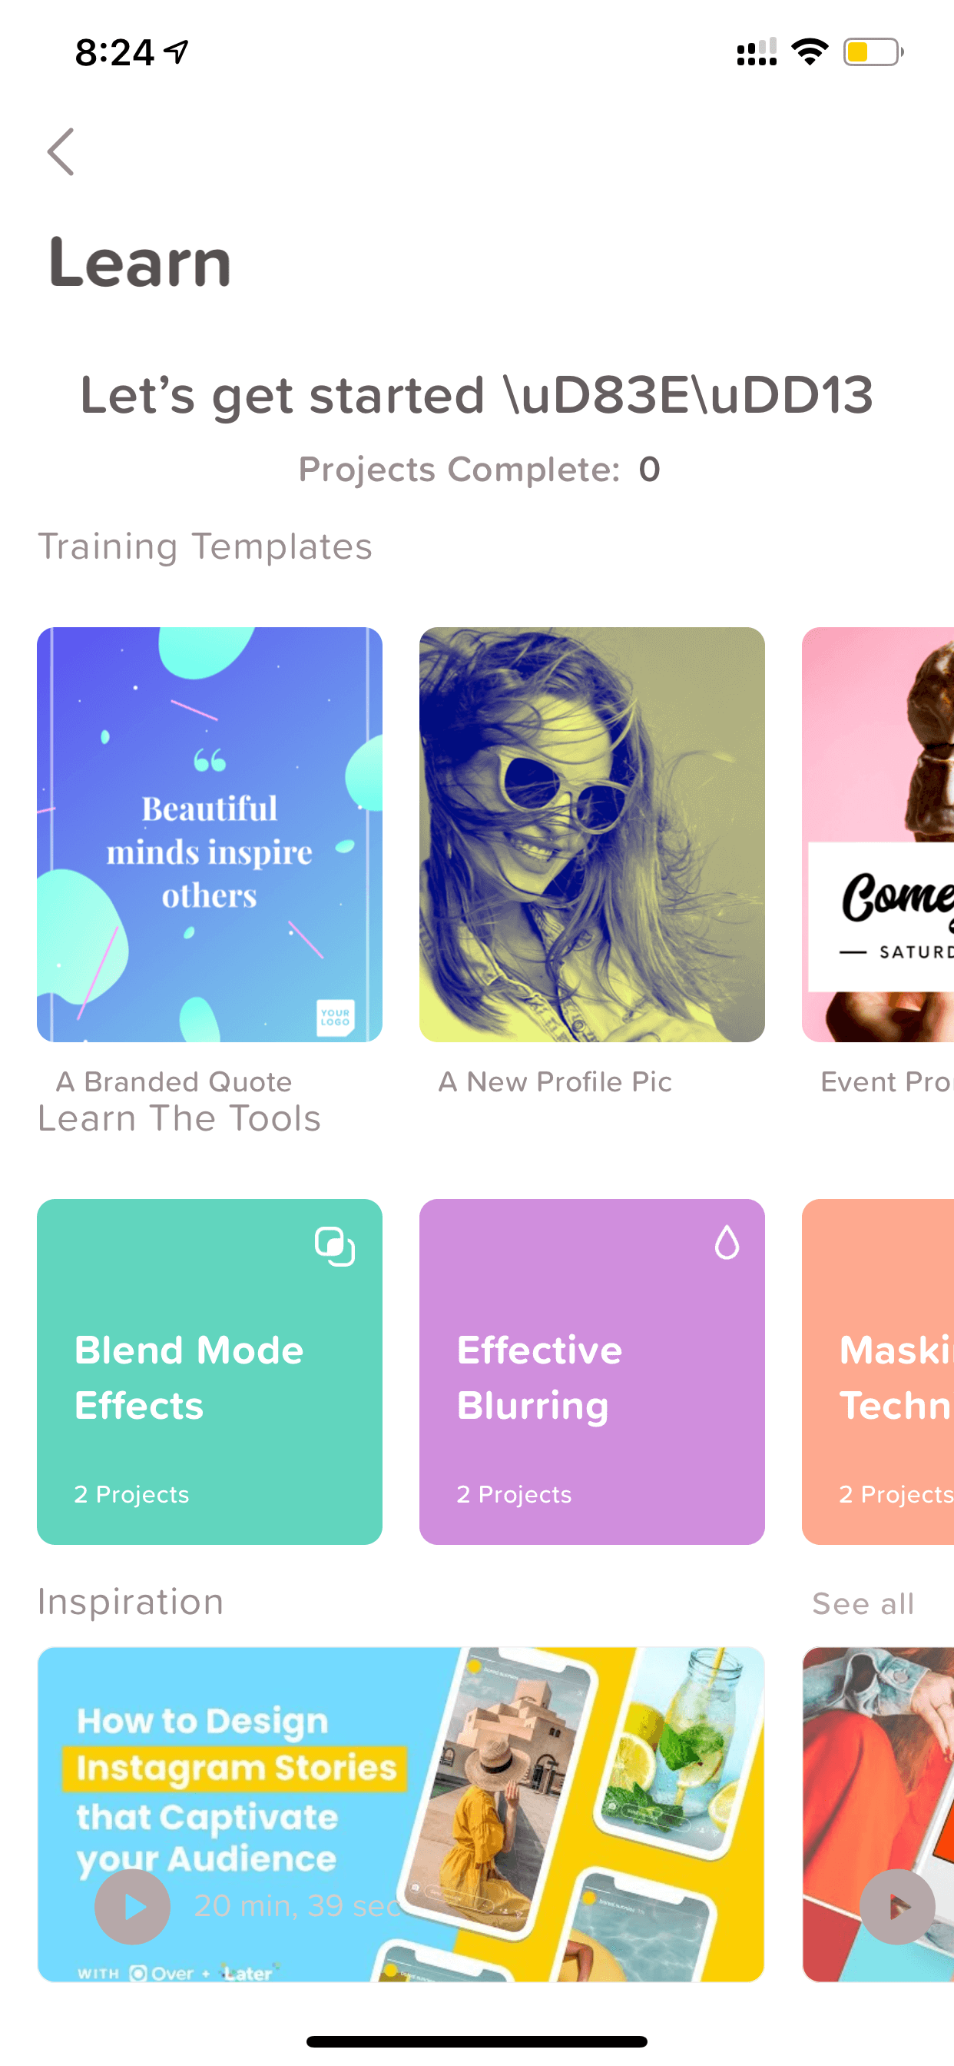The image size is (954, 2066).
Task: Tap the A Branded Quote label
Action: pos(174,1081)
